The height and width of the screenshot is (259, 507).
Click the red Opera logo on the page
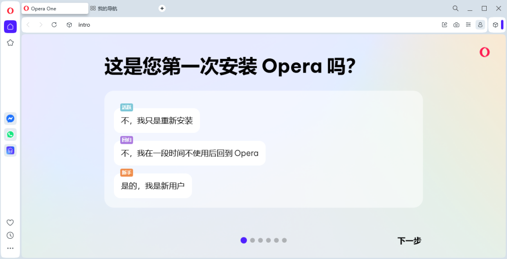coord(485,52)
